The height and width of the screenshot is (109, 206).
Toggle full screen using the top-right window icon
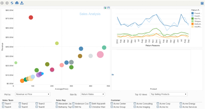click(x=202, y=3)
